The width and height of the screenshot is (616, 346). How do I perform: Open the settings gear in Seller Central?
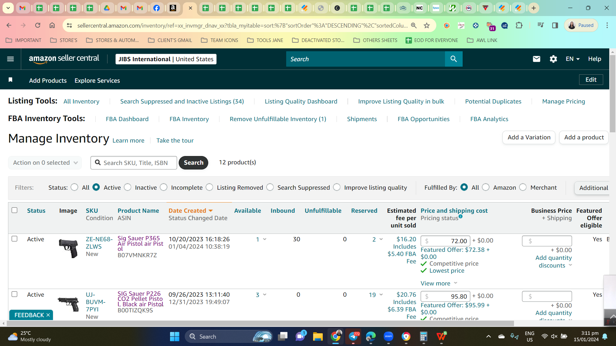(x=553, y=59)
